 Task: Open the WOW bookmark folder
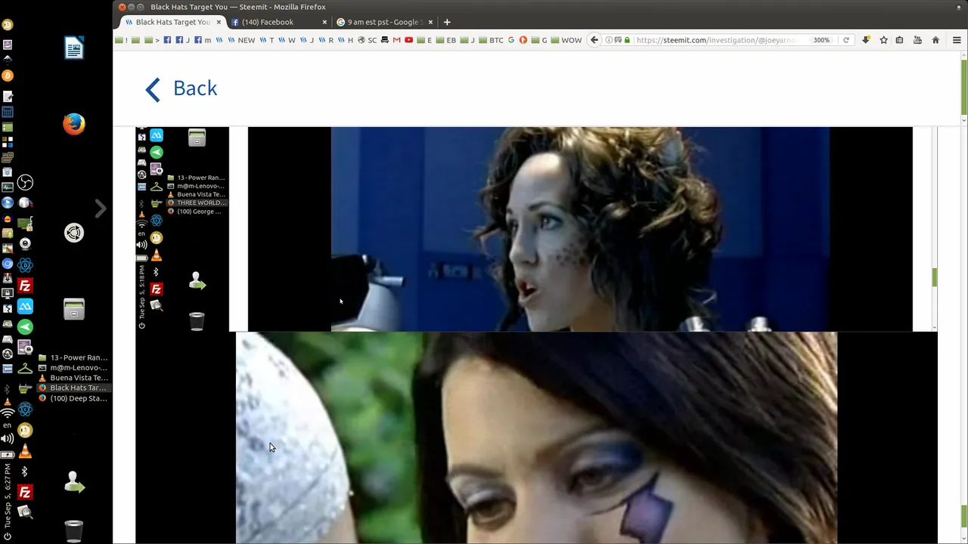coord(566,40)
